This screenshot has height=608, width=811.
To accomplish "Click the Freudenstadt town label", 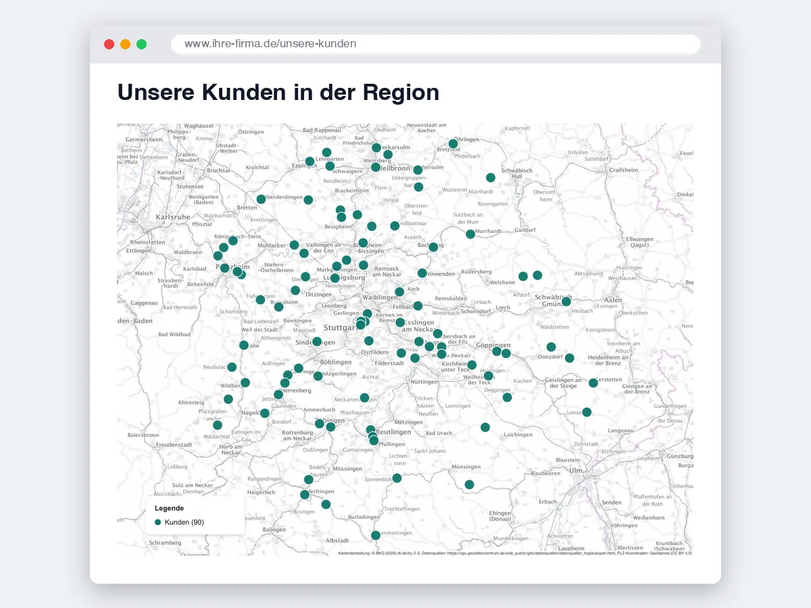I will (x=174, y=445).
